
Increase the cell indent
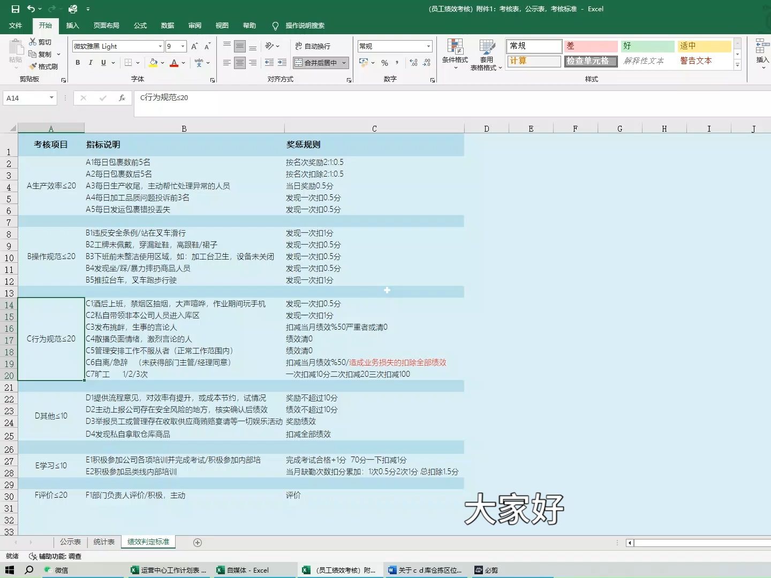tap(282, 63)
